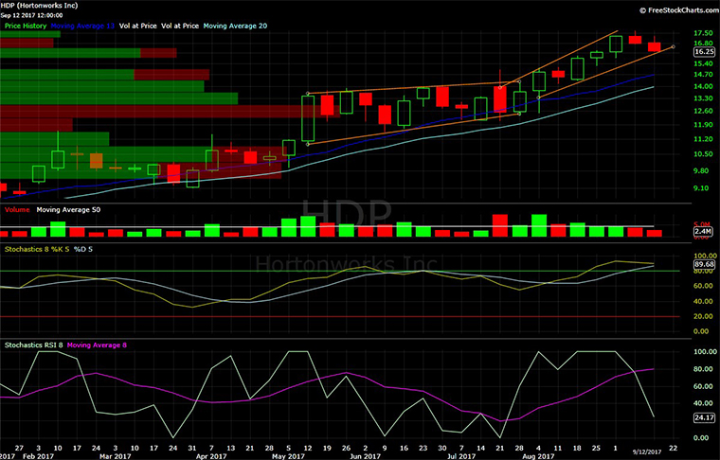Image resolution: width=720 pixels, height=460 pixels.
Task: Click the 16.25 current price tag
Action: coord(705,52)
